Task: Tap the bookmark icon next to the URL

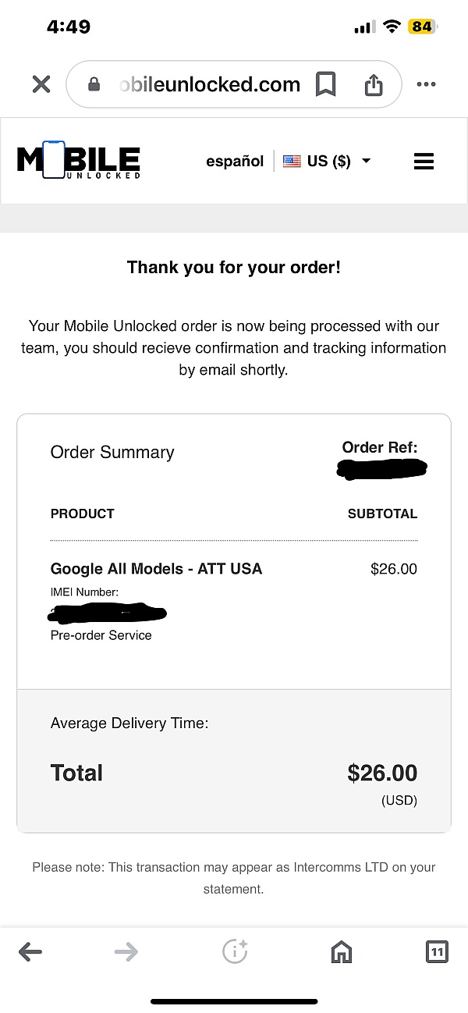Action: pos(326,84)
